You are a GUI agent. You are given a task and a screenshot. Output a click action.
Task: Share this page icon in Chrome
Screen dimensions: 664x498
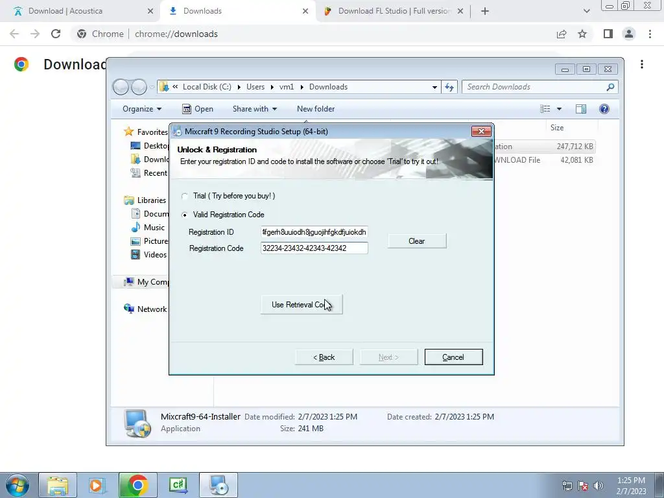click(x=562, y=34)
